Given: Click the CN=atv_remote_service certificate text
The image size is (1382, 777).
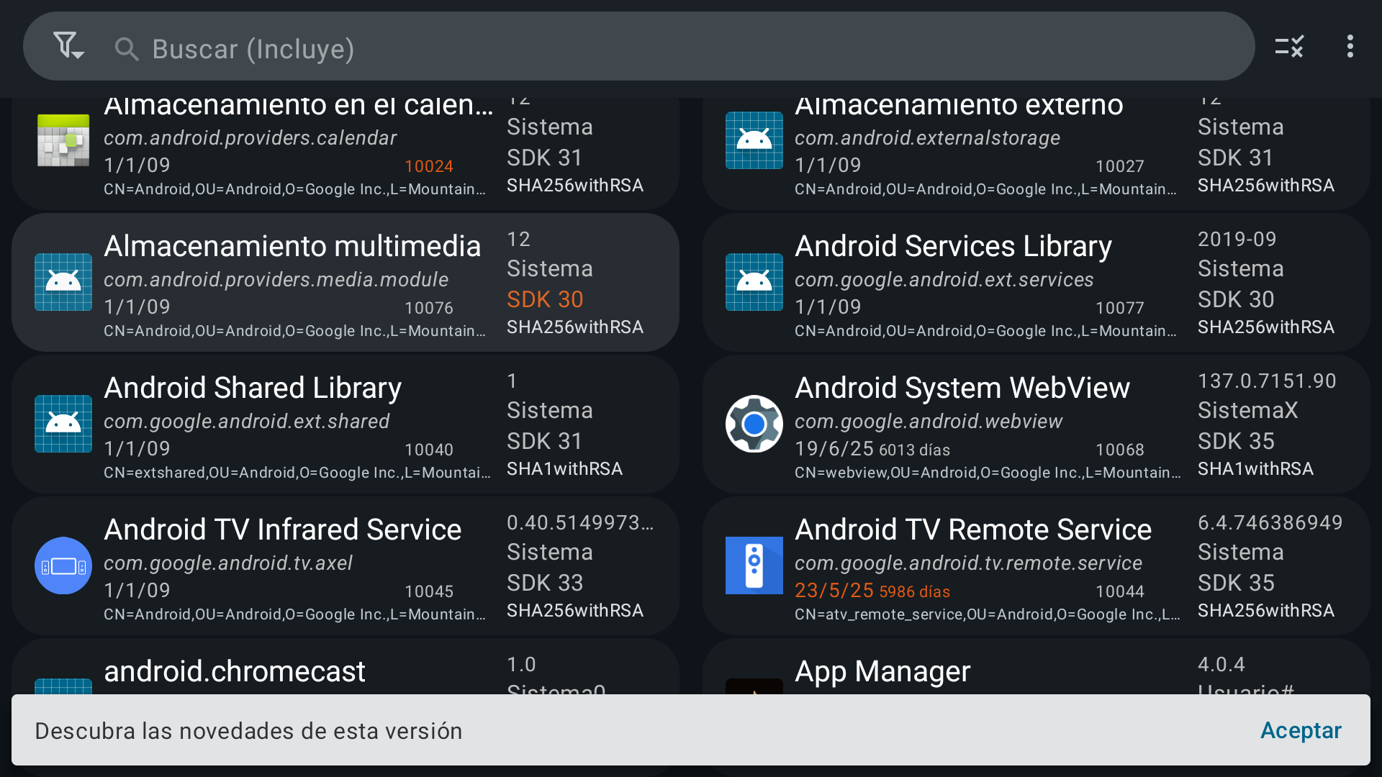Looking at the screenshot, I should click(x=987, y=614).
